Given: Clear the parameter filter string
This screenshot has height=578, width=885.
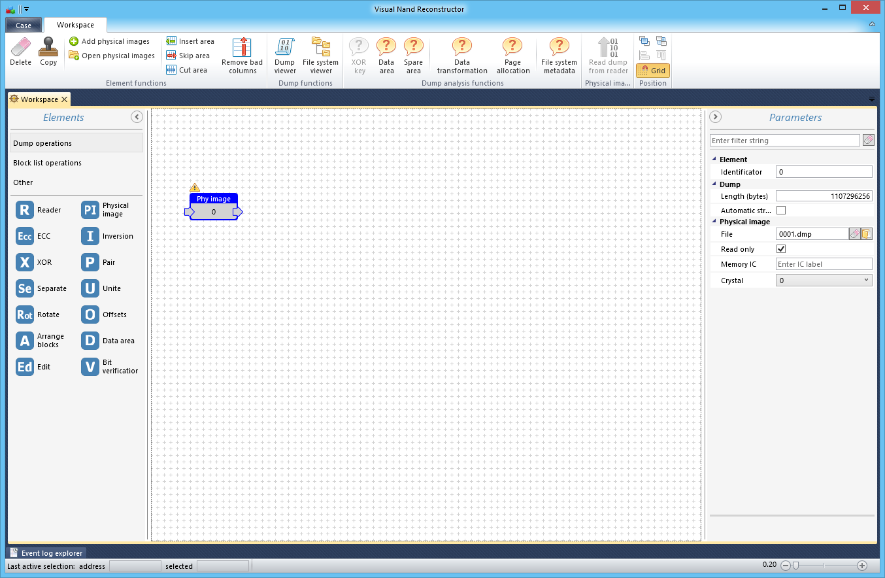Looking at the screenshot, I should coord(868,140).
